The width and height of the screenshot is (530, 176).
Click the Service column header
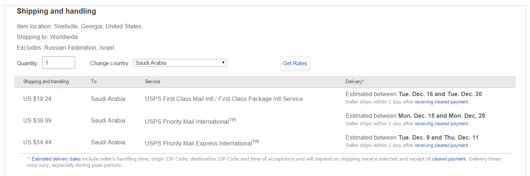152,82
